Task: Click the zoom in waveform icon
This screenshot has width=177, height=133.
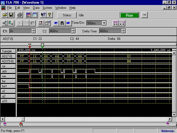Action: [x=122, y=23]
